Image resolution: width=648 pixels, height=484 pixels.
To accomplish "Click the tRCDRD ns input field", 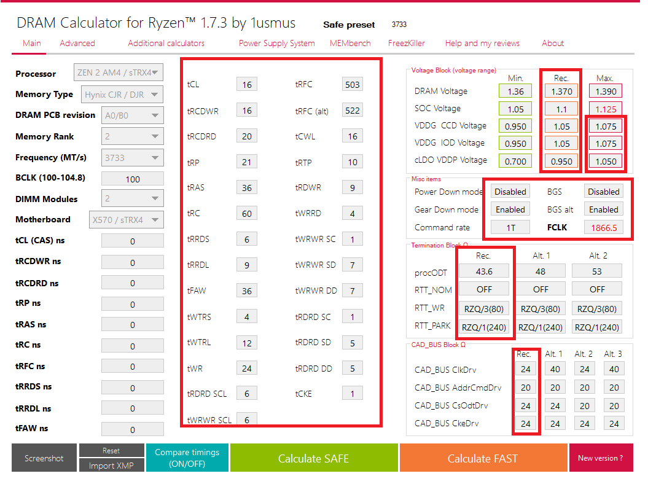I will 132,283.
